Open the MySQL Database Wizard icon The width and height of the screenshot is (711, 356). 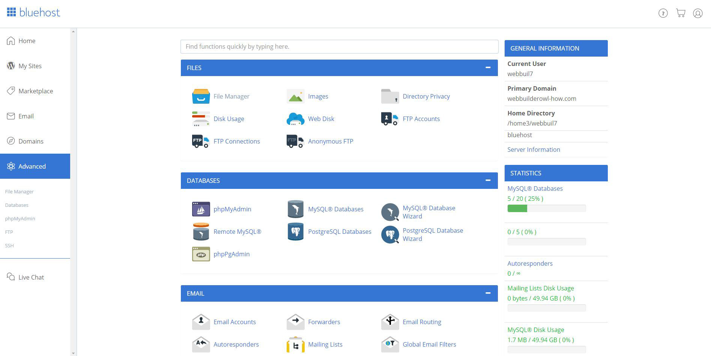[390, 212]
